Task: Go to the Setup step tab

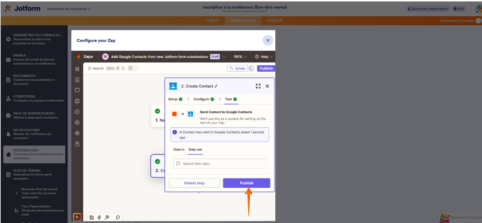Action: point(175,99)
